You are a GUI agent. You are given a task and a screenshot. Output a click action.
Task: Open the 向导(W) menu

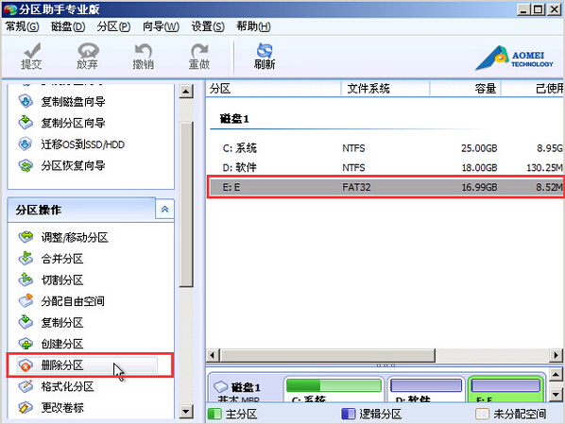tap(161, 26)
